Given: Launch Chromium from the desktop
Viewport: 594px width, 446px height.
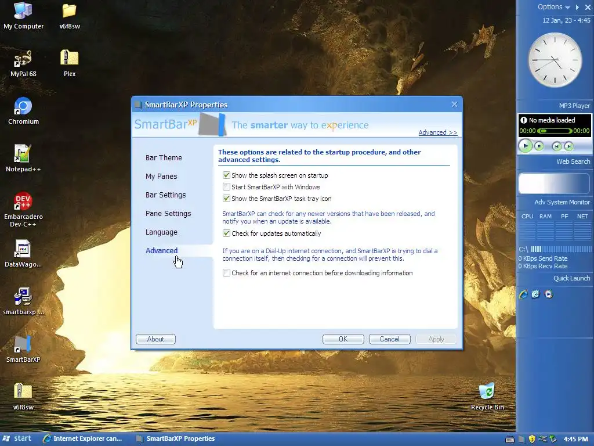Looking at the screenshot, I should [x=23, y=111].
